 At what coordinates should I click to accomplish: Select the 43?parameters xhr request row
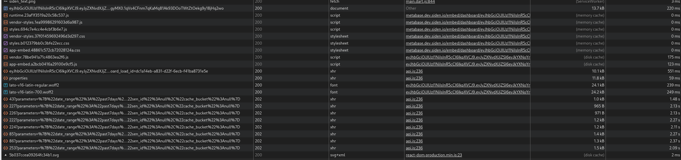(340, 99)
